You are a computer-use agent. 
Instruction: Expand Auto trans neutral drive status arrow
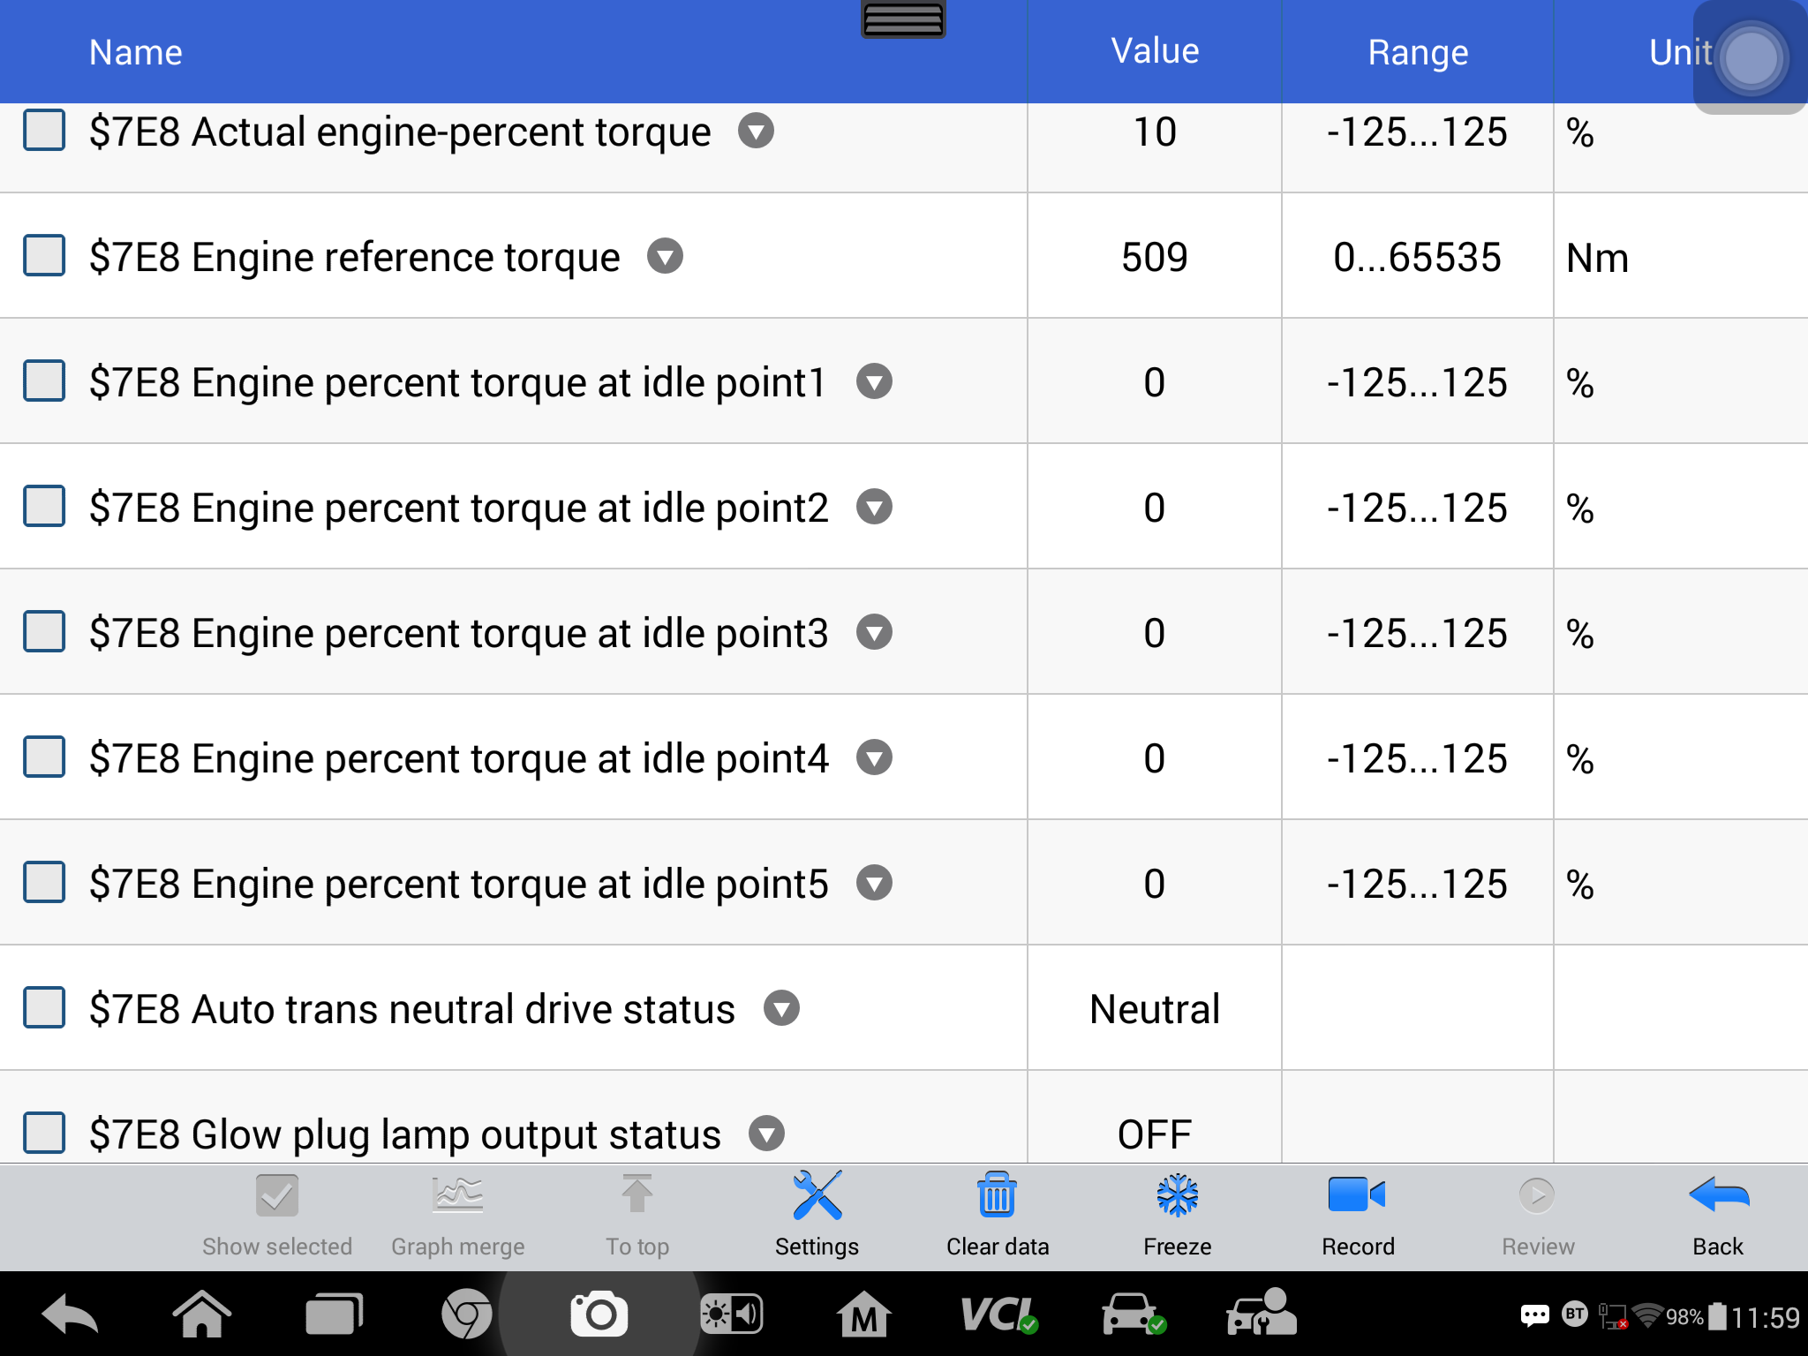[782, 1009]
